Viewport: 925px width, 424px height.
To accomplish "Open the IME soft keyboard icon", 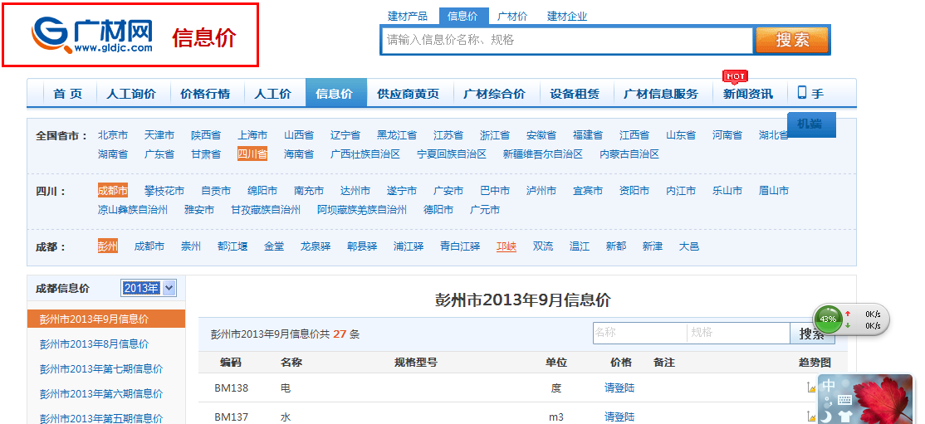I will pyautogui.click(x=844, y=401).
